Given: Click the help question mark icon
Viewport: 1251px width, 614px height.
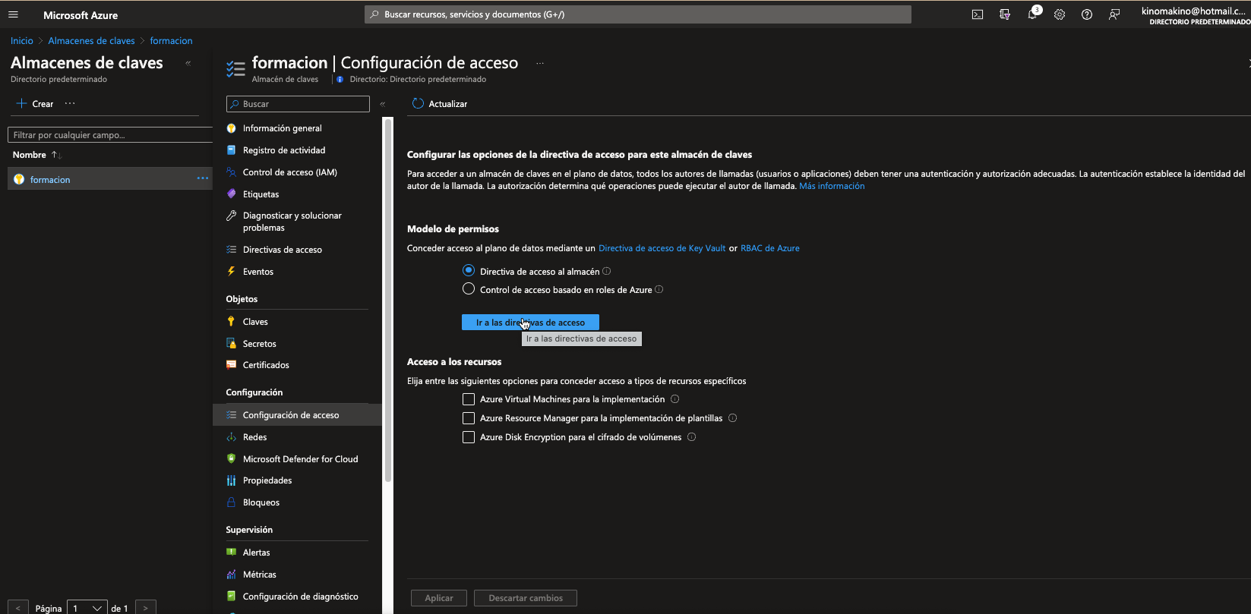Looking at the screenshot, I should (1087, 14).
